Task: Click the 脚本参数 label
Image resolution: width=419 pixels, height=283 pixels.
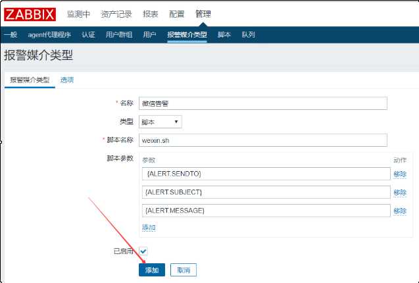Action: 120,159
